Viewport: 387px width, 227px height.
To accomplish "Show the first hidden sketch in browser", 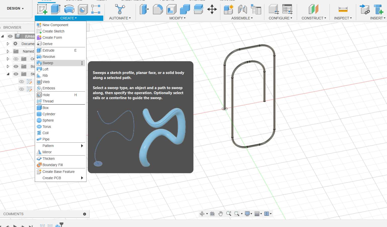I will (x=22, y=82).
